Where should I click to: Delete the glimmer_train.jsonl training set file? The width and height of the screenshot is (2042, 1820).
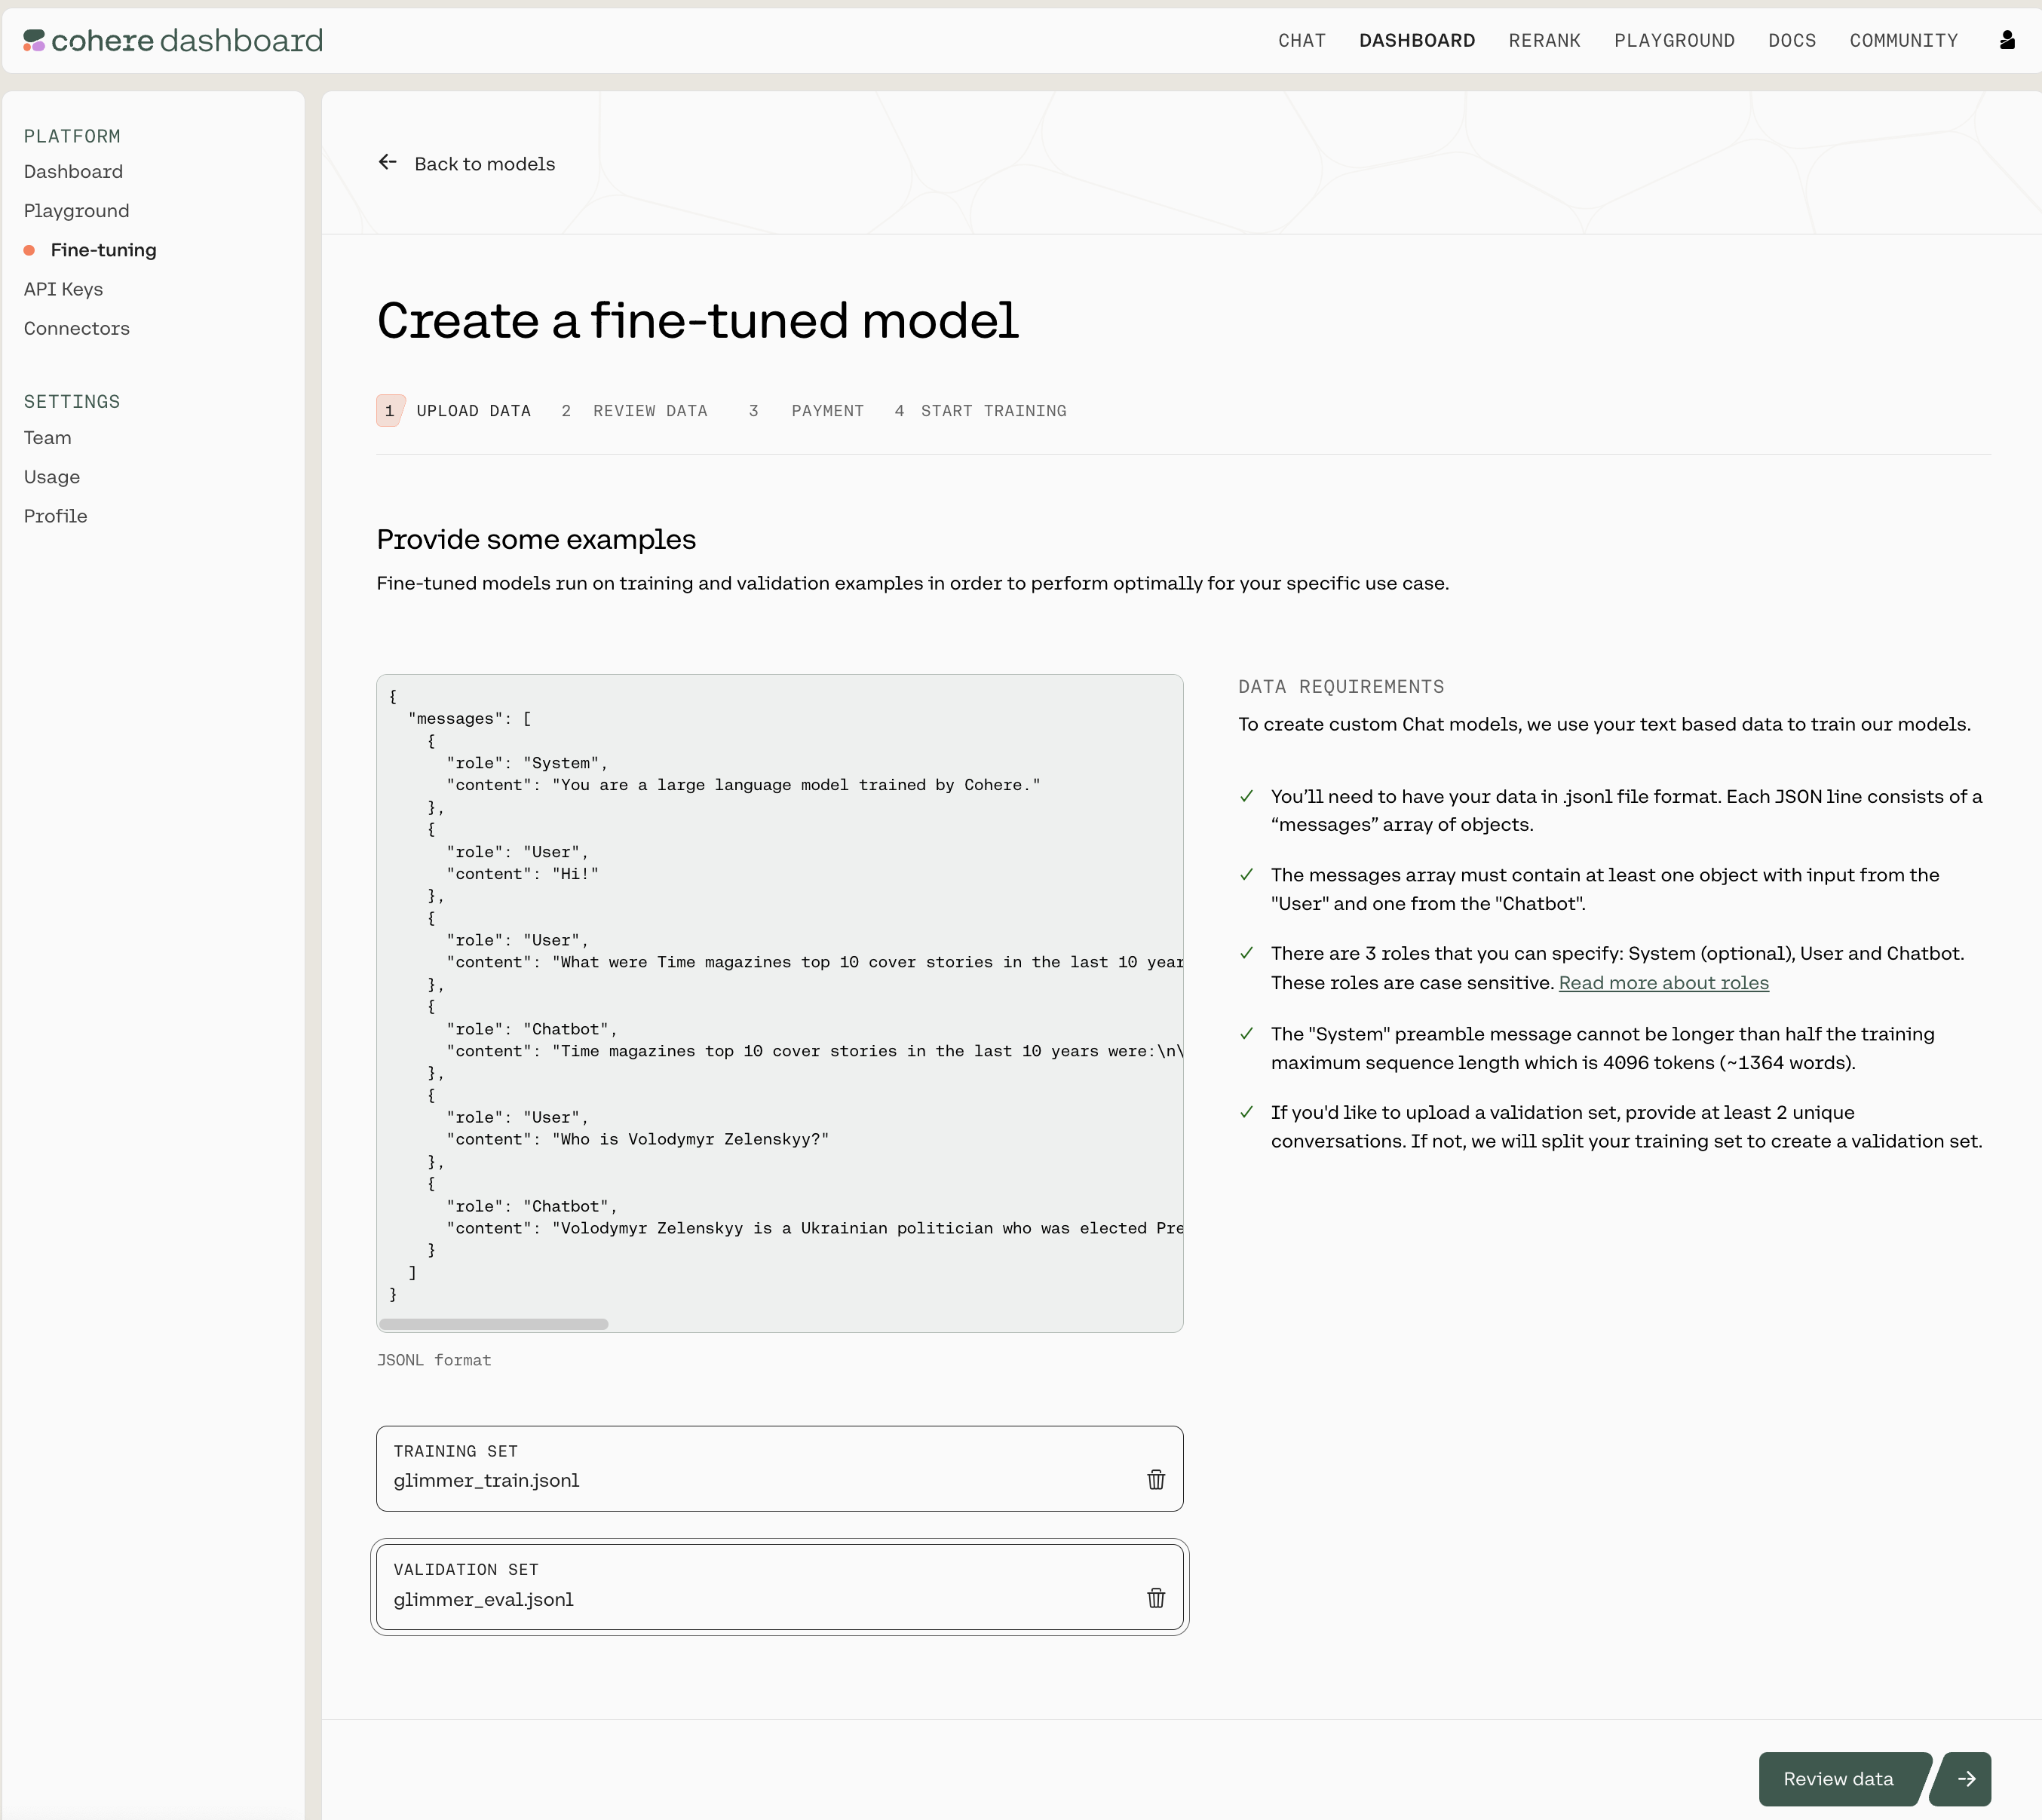1156,1479
